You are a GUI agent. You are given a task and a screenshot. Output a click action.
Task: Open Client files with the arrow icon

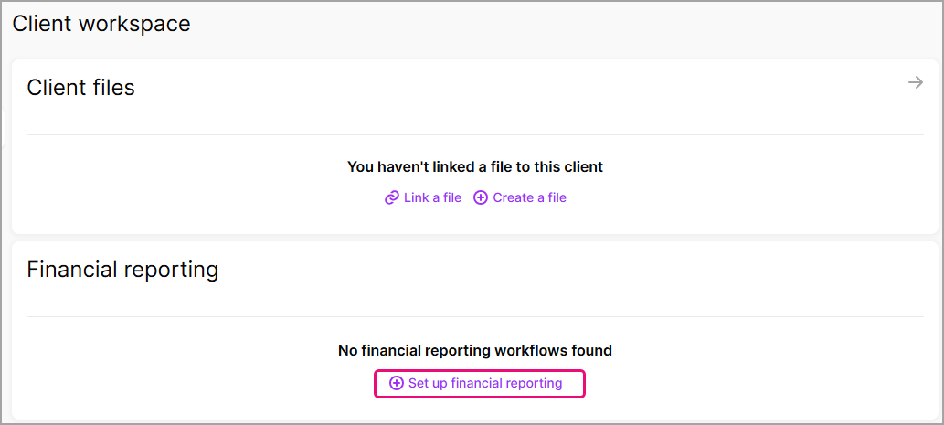pyautogui.click(x=915, y=83)
